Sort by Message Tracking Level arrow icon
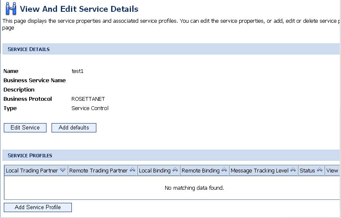Viewport: 341px width, 218px height. (x=293, y=170)
